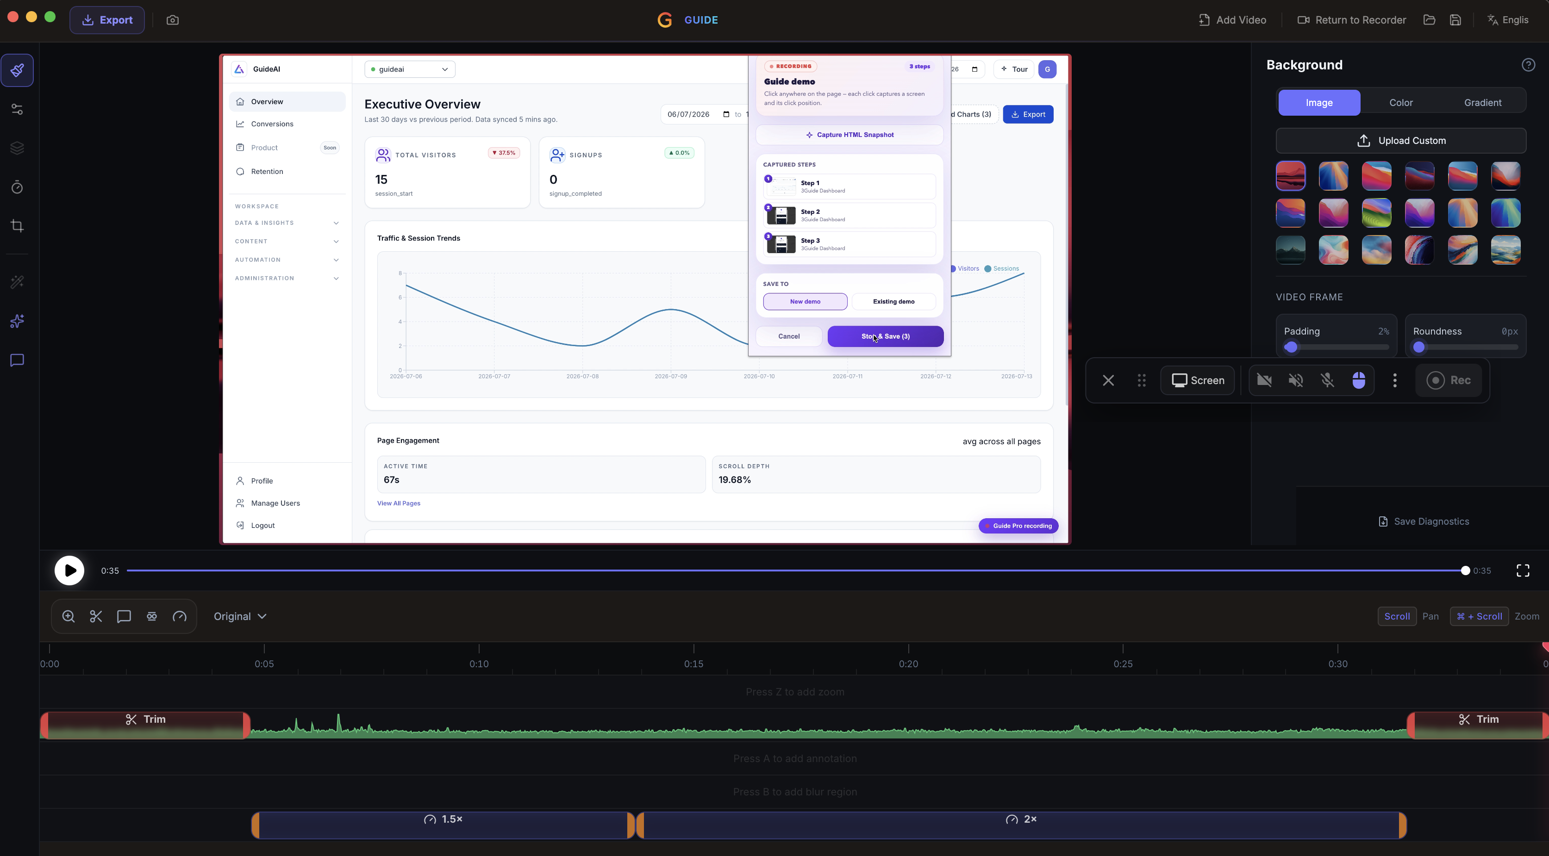Screen dimensions: 1549x856
Task: Play the video preview
Action: [70, 571]
